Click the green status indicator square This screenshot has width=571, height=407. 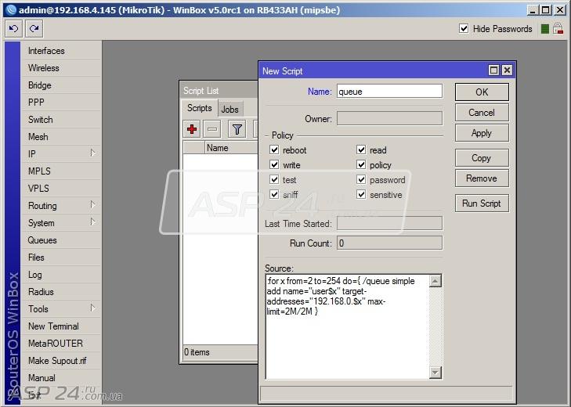click(545, 29)
